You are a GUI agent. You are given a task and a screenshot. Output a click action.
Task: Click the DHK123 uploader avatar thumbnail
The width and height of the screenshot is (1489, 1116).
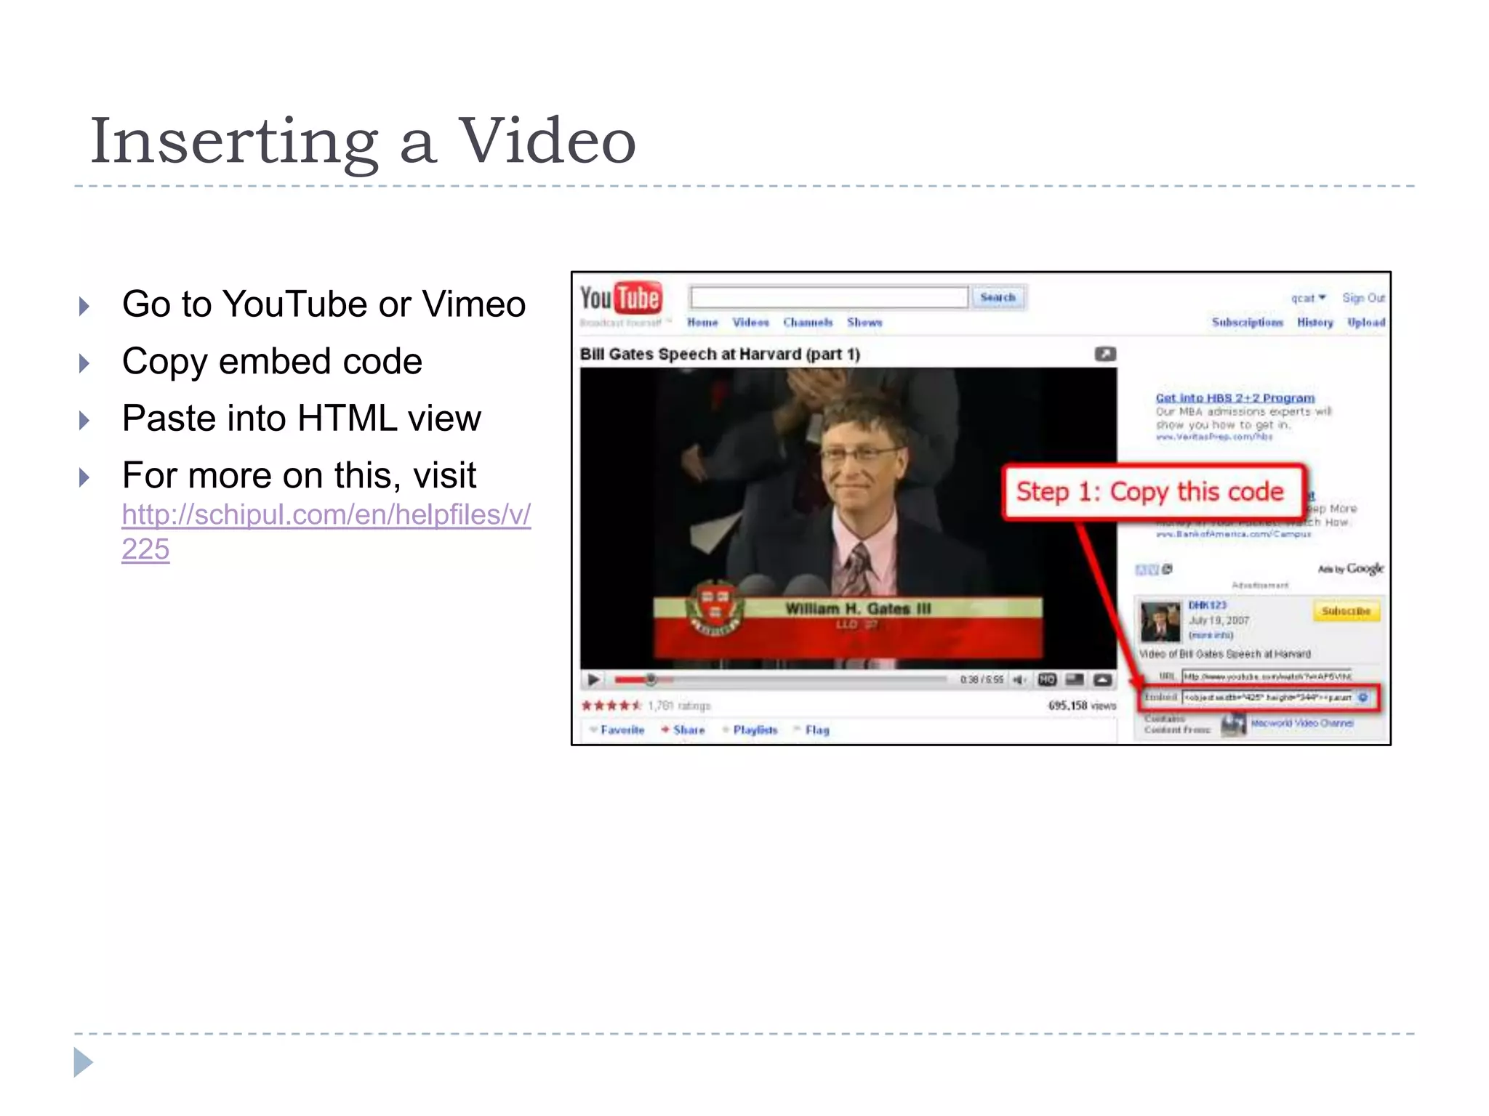tap(1160, 621)
